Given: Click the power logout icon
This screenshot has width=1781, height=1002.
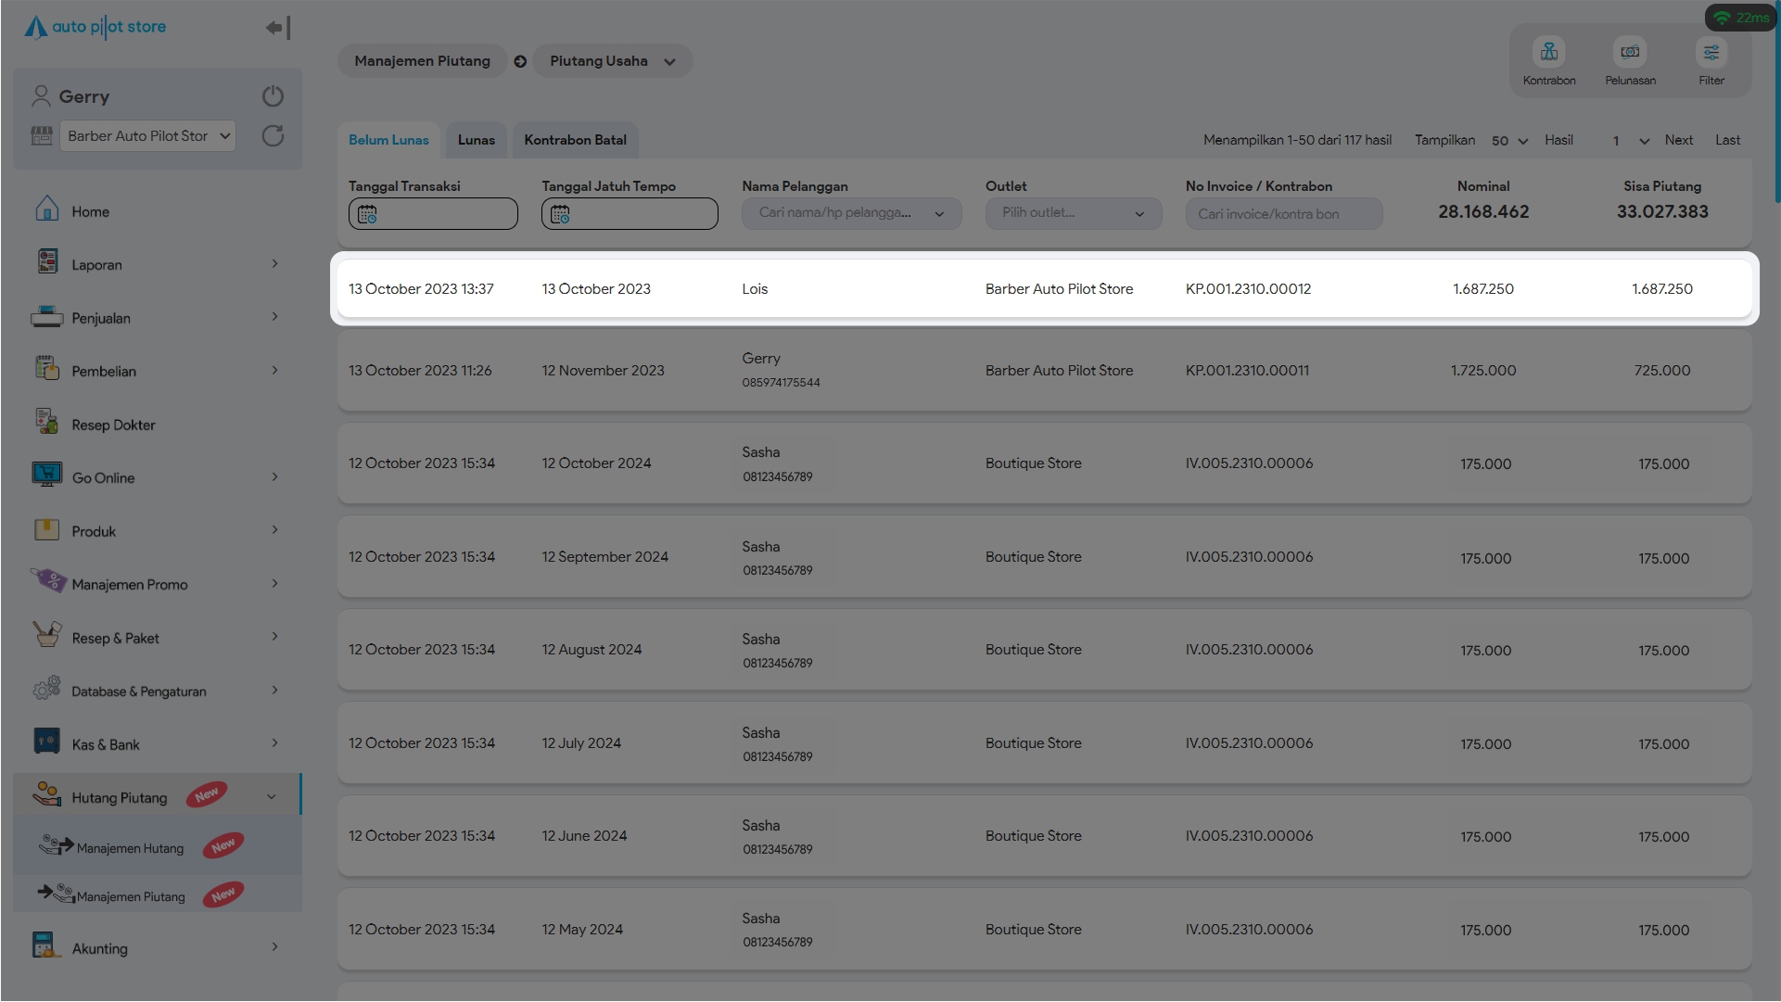Looking at the screenshot, I should 273,96.
